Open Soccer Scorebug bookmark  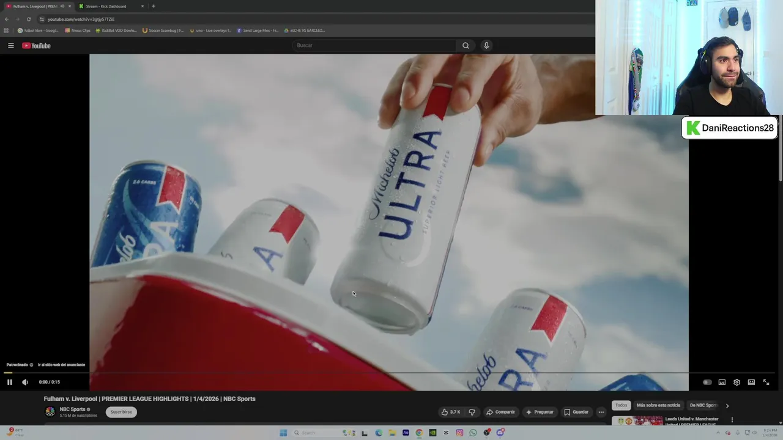coord(163,30)
